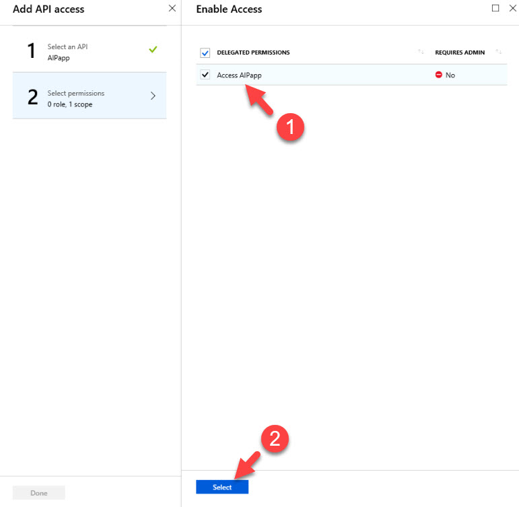Click the '0 role, 1 scope' summary text
Viewport: 519px width, 507px height.
[x=70, y=104]
